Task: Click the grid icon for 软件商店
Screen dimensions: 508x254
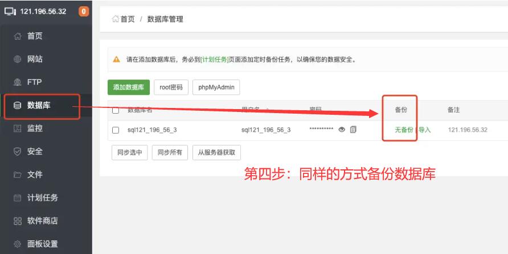Action: point(17,221)
